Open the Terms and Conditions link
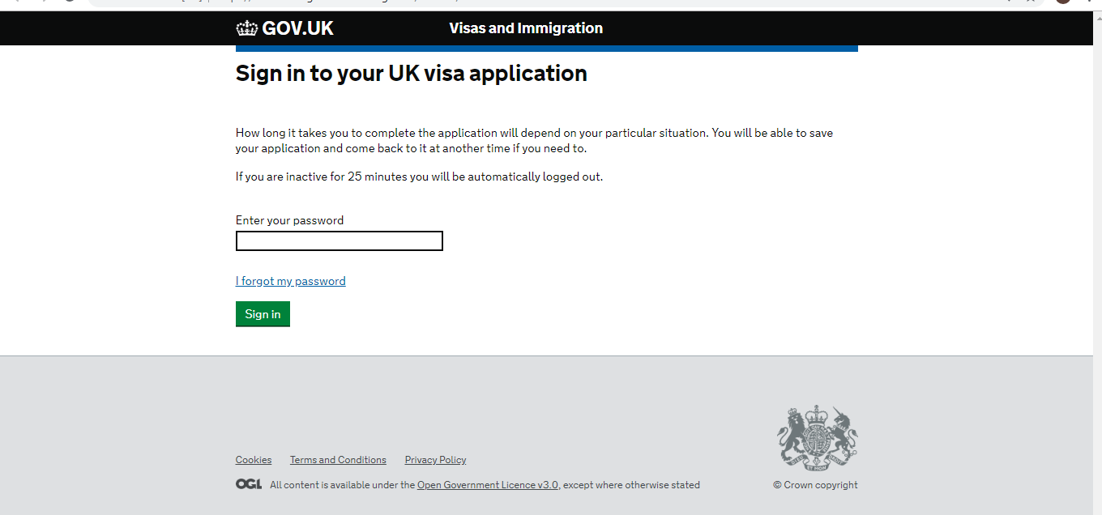 (338, 459)
